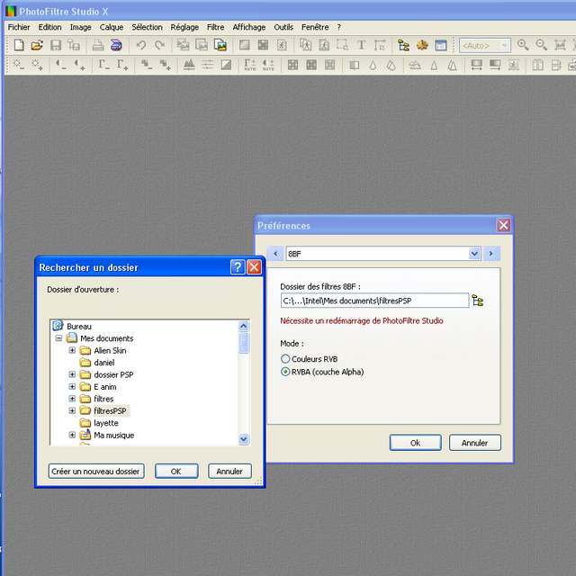Click OK in Rechercher un dossier dialog
Viewport: 576px width, 576px height.
pos(176,471)
